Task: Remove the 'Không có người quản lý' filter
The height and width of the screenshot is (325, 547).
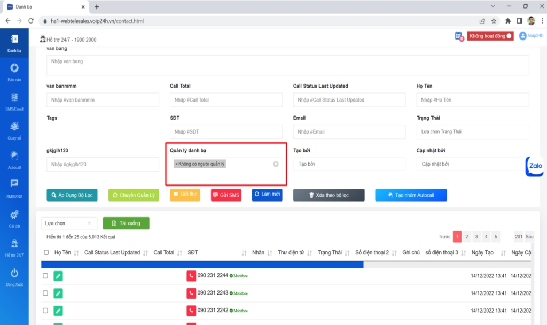Action: click(x=276, y=164)
